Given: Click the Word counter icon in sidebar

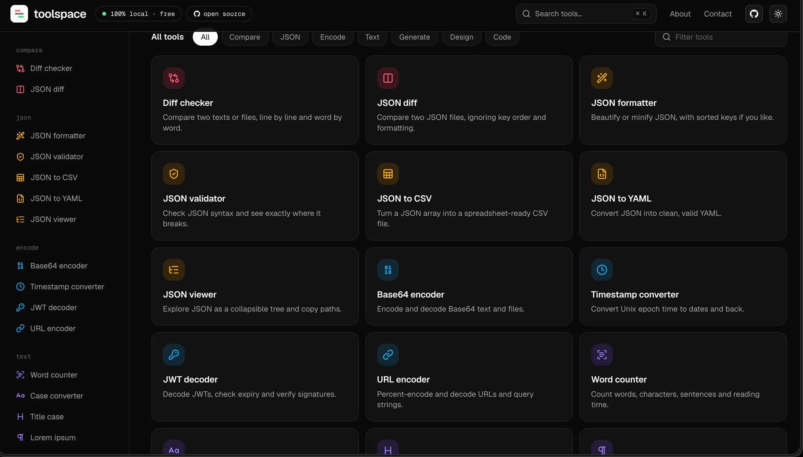Looking at the screenshot, I should tap(20, 375).
